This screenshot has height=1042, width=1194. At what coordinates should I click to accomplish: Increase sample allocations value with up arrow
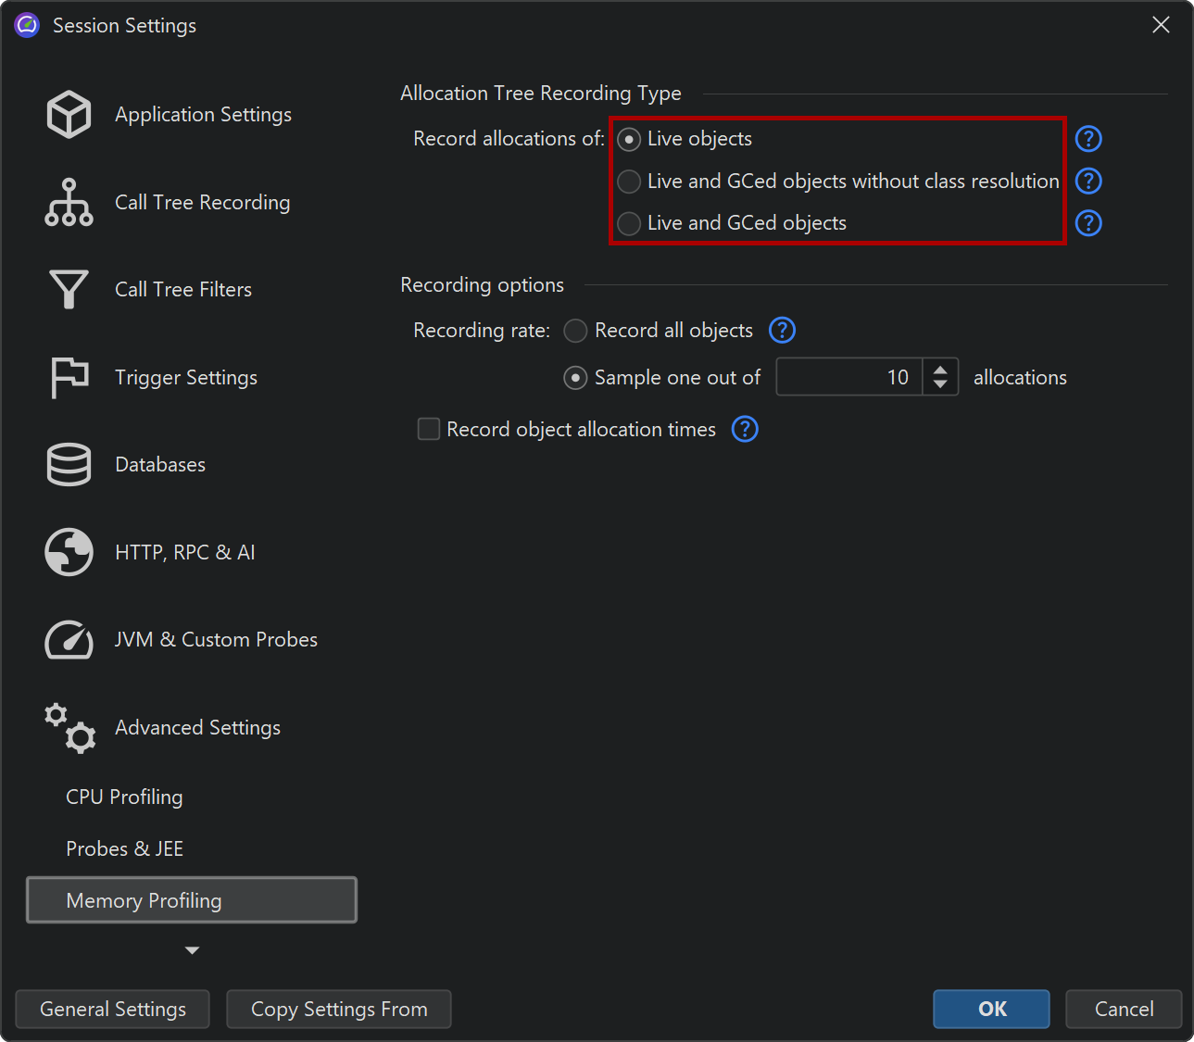(940, 370)
